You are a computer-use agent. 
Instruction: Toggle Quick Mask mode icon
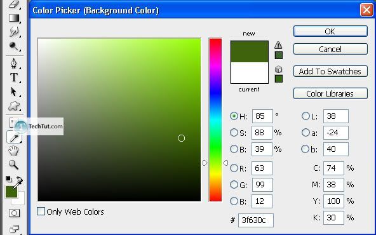pyautogui.click(x=14, y=213)
